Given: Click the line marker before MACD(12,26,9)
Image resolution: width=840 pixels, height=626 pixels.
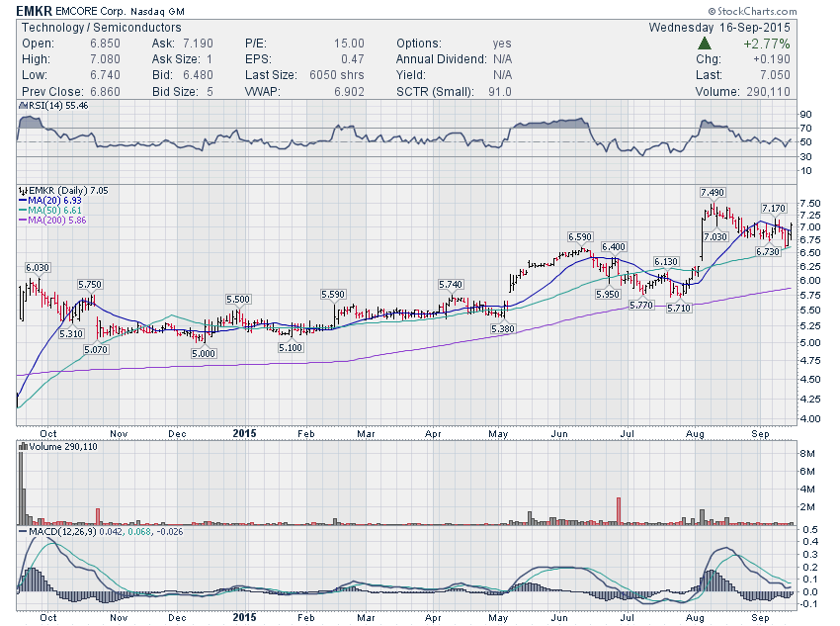Looking at the screenshot, I should pos(23,532).
